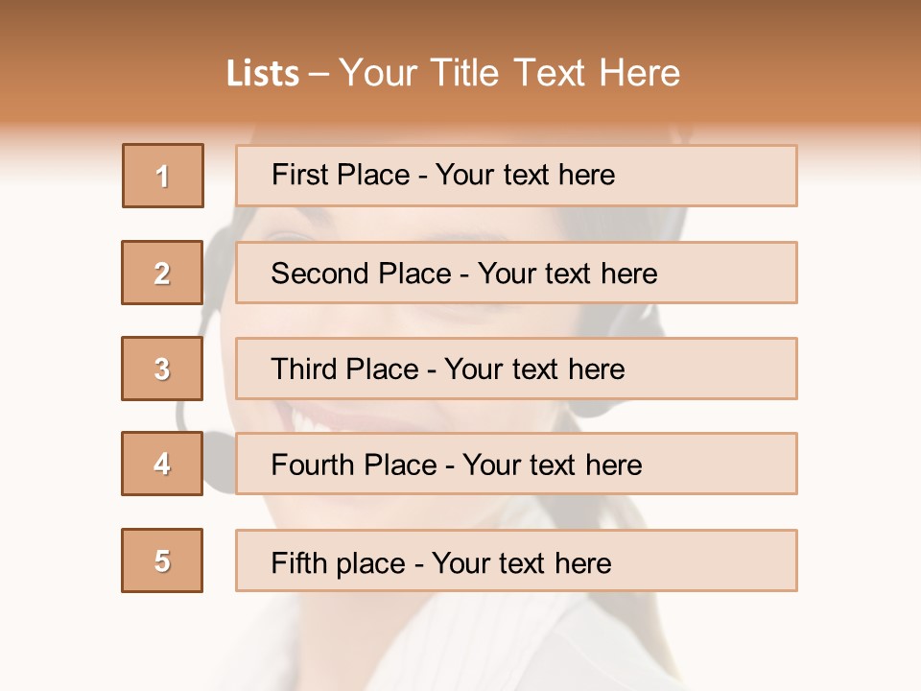This screenshot has width=921, height=691.
Task: Click 'Your text here' in Third Place row
Action: click(534, 369)
